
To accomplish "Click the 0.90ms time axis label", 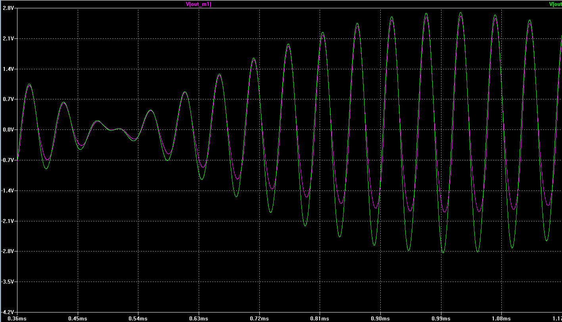I will click(380, 318).
